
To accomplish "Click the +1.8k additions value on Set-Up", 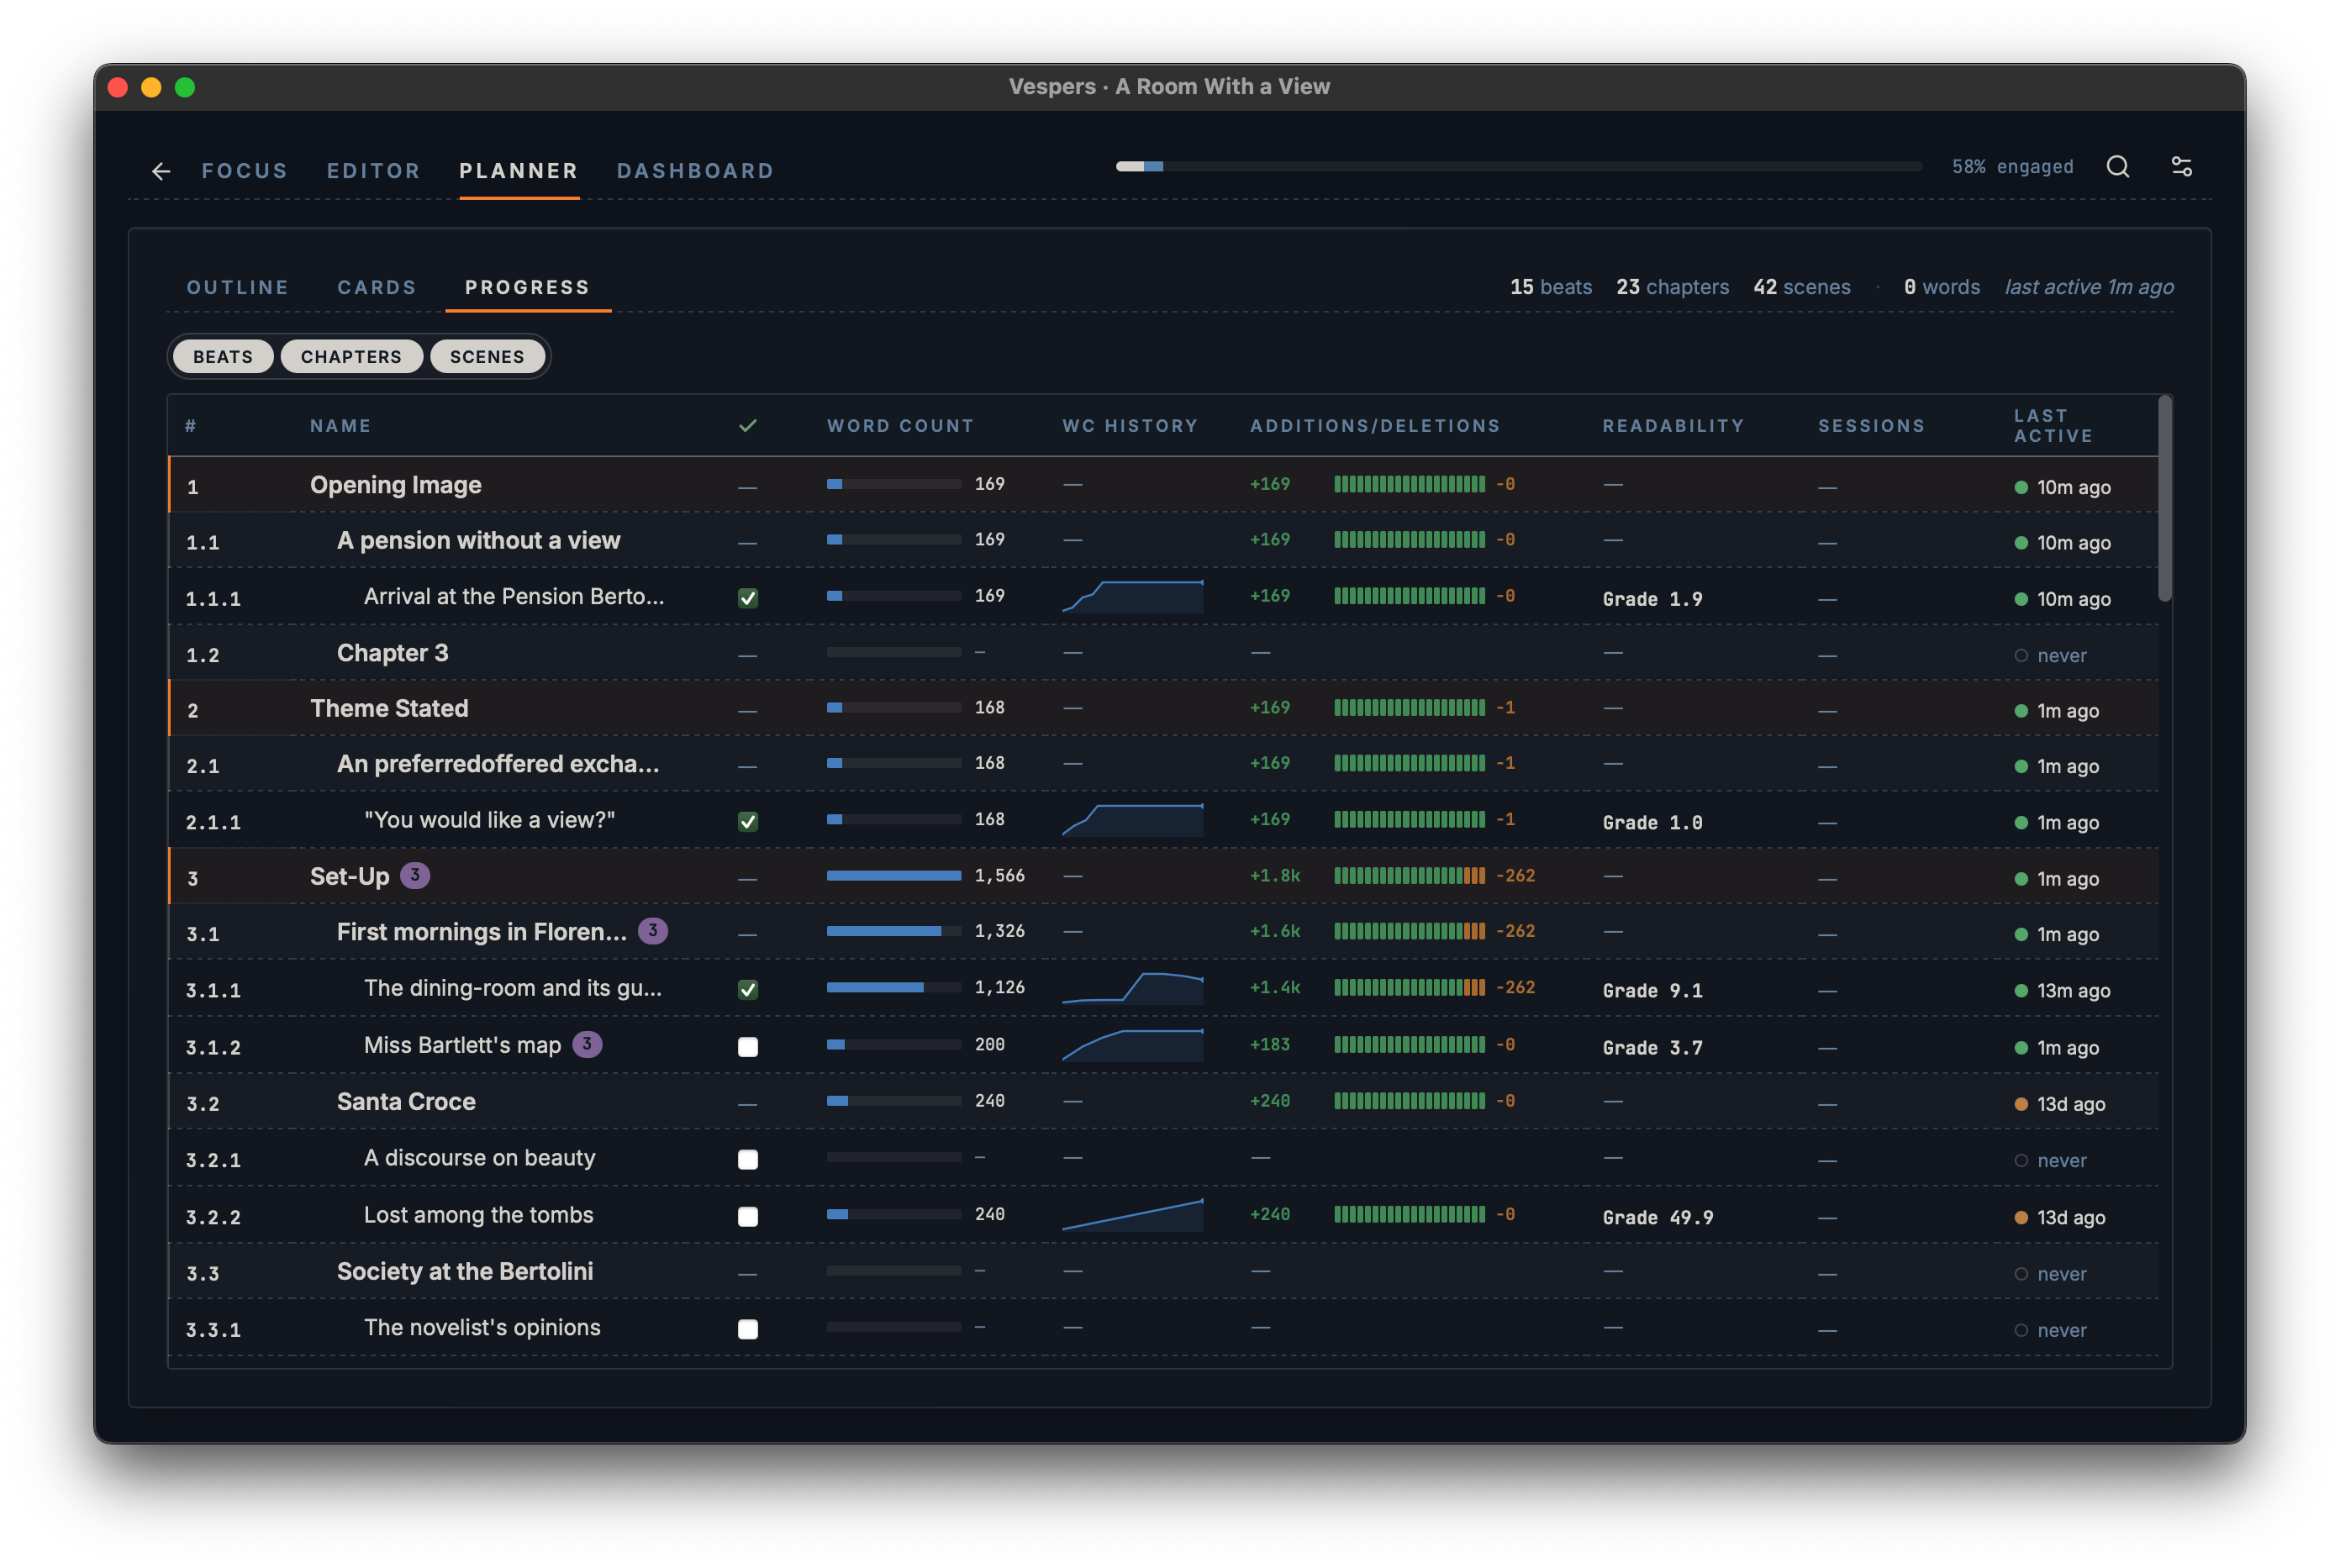I will pos(1275,876).
